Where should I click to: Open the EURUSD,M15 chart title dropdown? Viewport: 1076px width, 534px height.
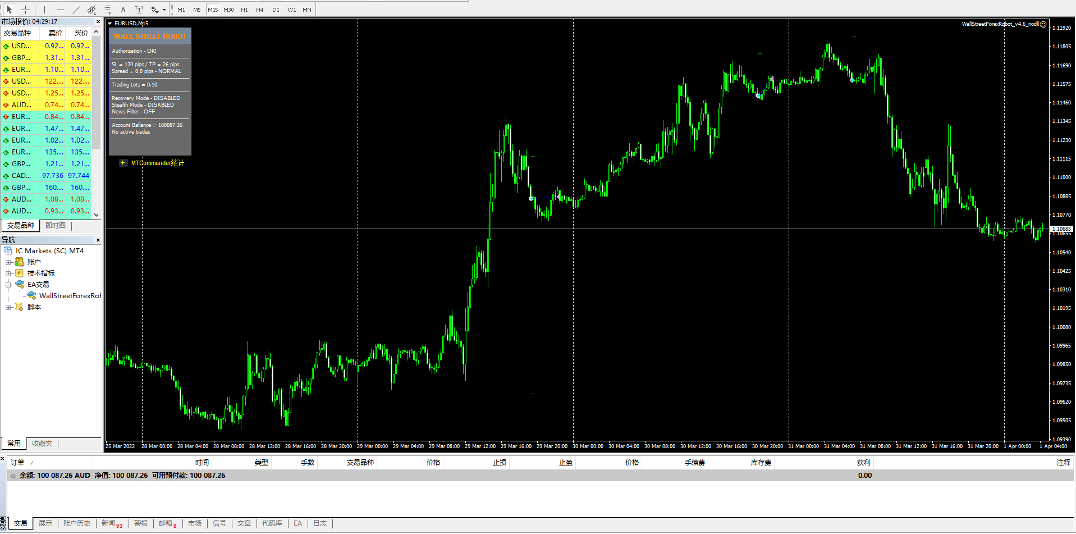110,24
